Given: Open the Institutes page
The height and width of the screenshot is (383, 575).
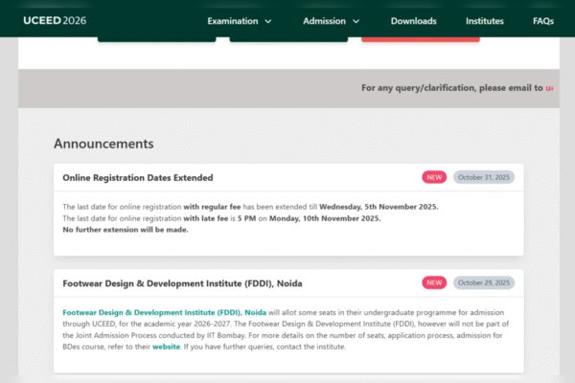Looking at the screenshot, I should point(484,21).
